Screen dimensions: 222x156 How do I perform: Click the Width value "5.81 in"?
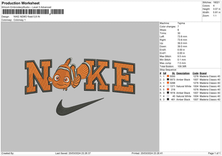pos(217,13)
